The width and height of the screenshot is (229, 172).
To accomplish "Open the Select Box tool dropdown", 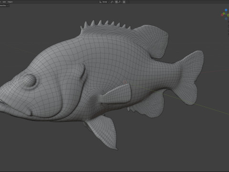I will 4,5.
